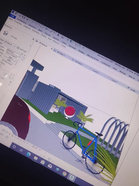Switch to the Analyze ribbon tab
The height and width of the screenshot is (186, 139).
81,52
